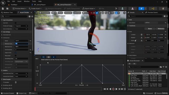Switch to Skeleton editor mode icon
Viewport: 169px width, 95px height.
coord(123,9)
